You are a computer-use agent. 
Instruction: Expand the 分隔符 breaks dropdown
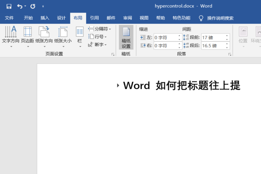point(100,29)
